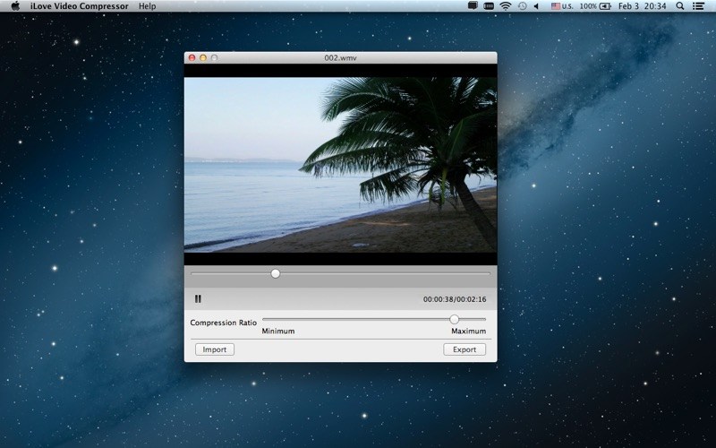Open Notification Center list icon
The width and height of the screenshot is (716, 448).
pyautogui.click(x=699, y=6)
